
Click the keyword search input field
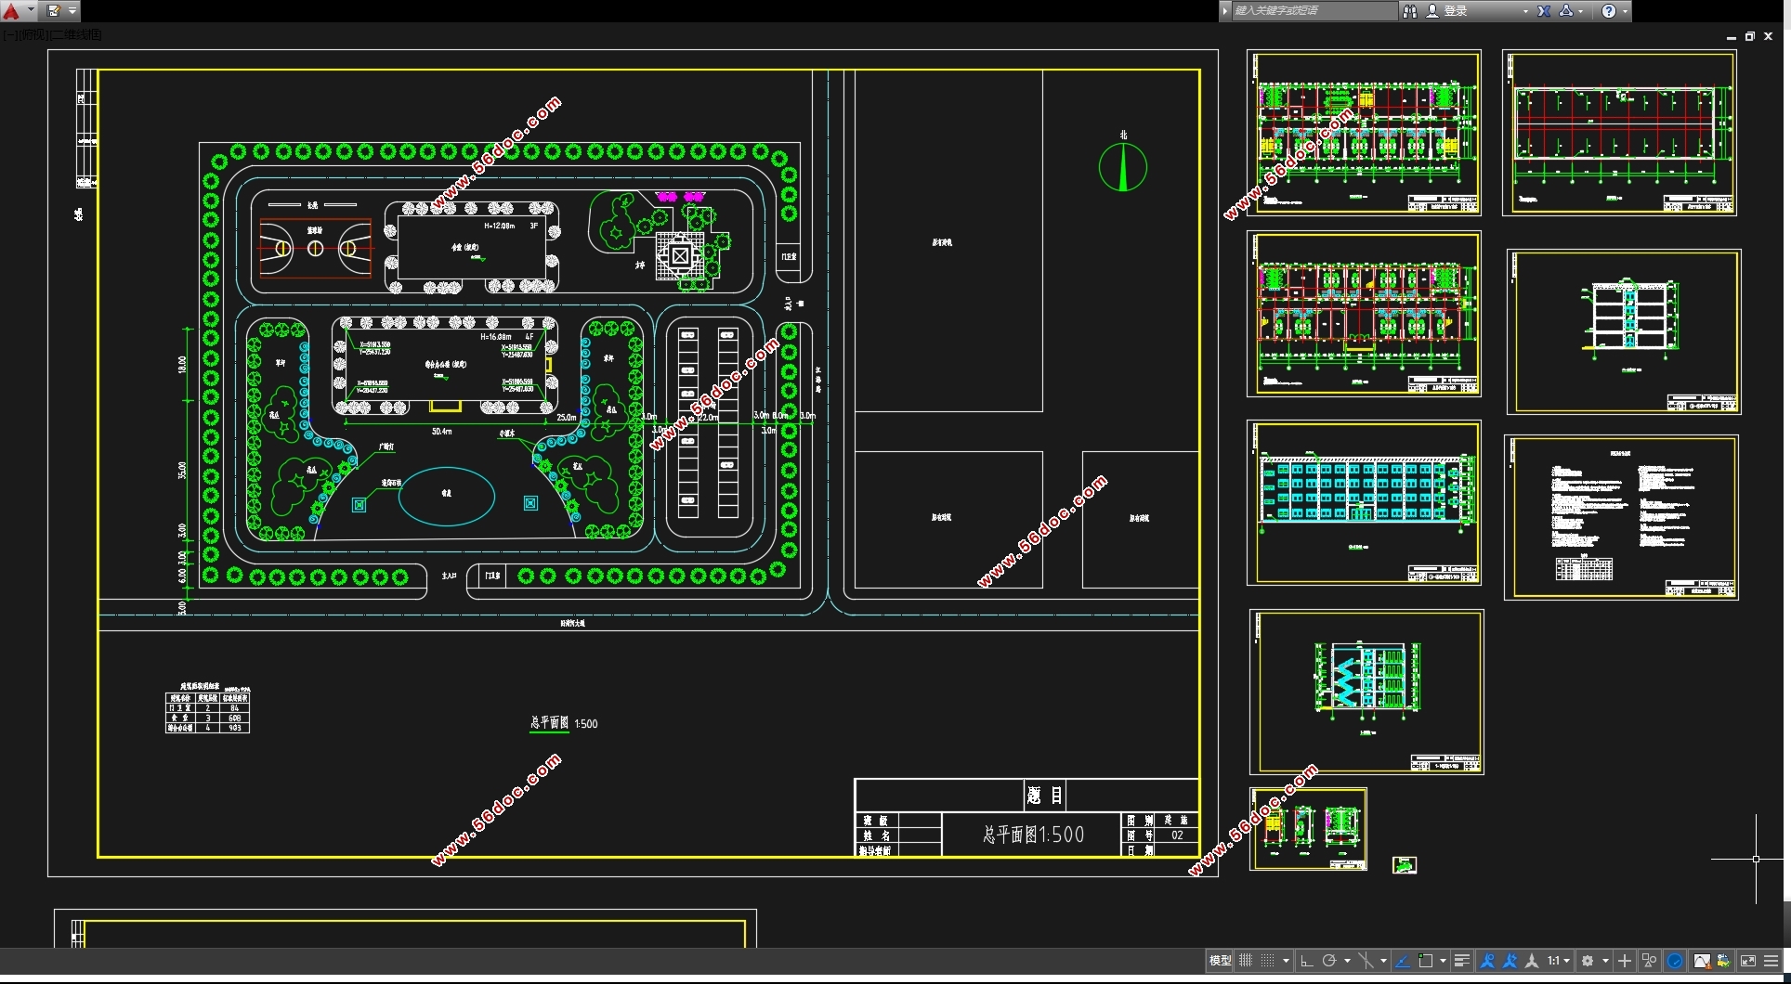(1314, 11)
